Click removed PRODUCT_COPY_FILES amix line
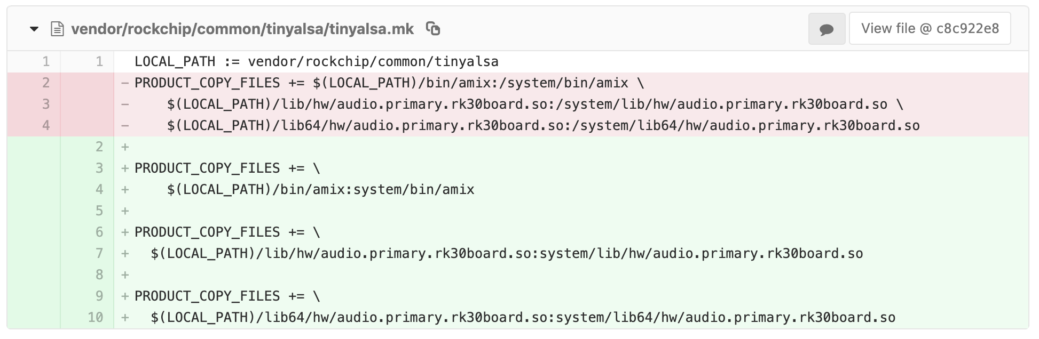The height and width of the screenshot is (339, 1039). click(x=571, y=83)
